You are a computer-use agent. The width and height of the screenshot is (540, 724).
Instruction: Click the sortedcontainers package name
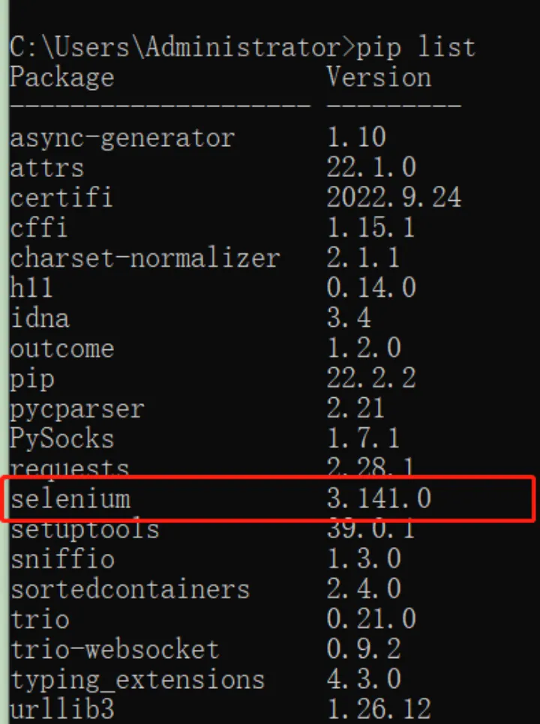[130, 589]
